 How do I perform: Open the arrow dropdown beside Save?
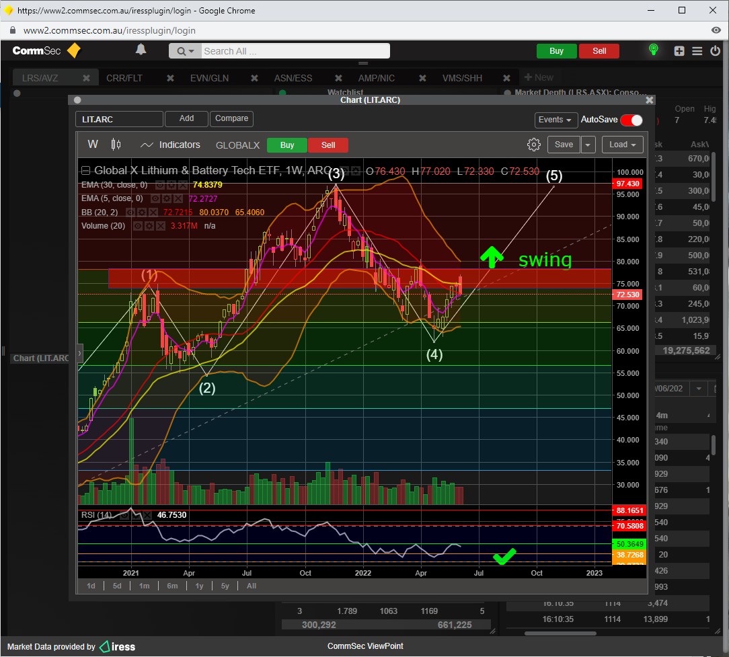click(x=588, y=145)
